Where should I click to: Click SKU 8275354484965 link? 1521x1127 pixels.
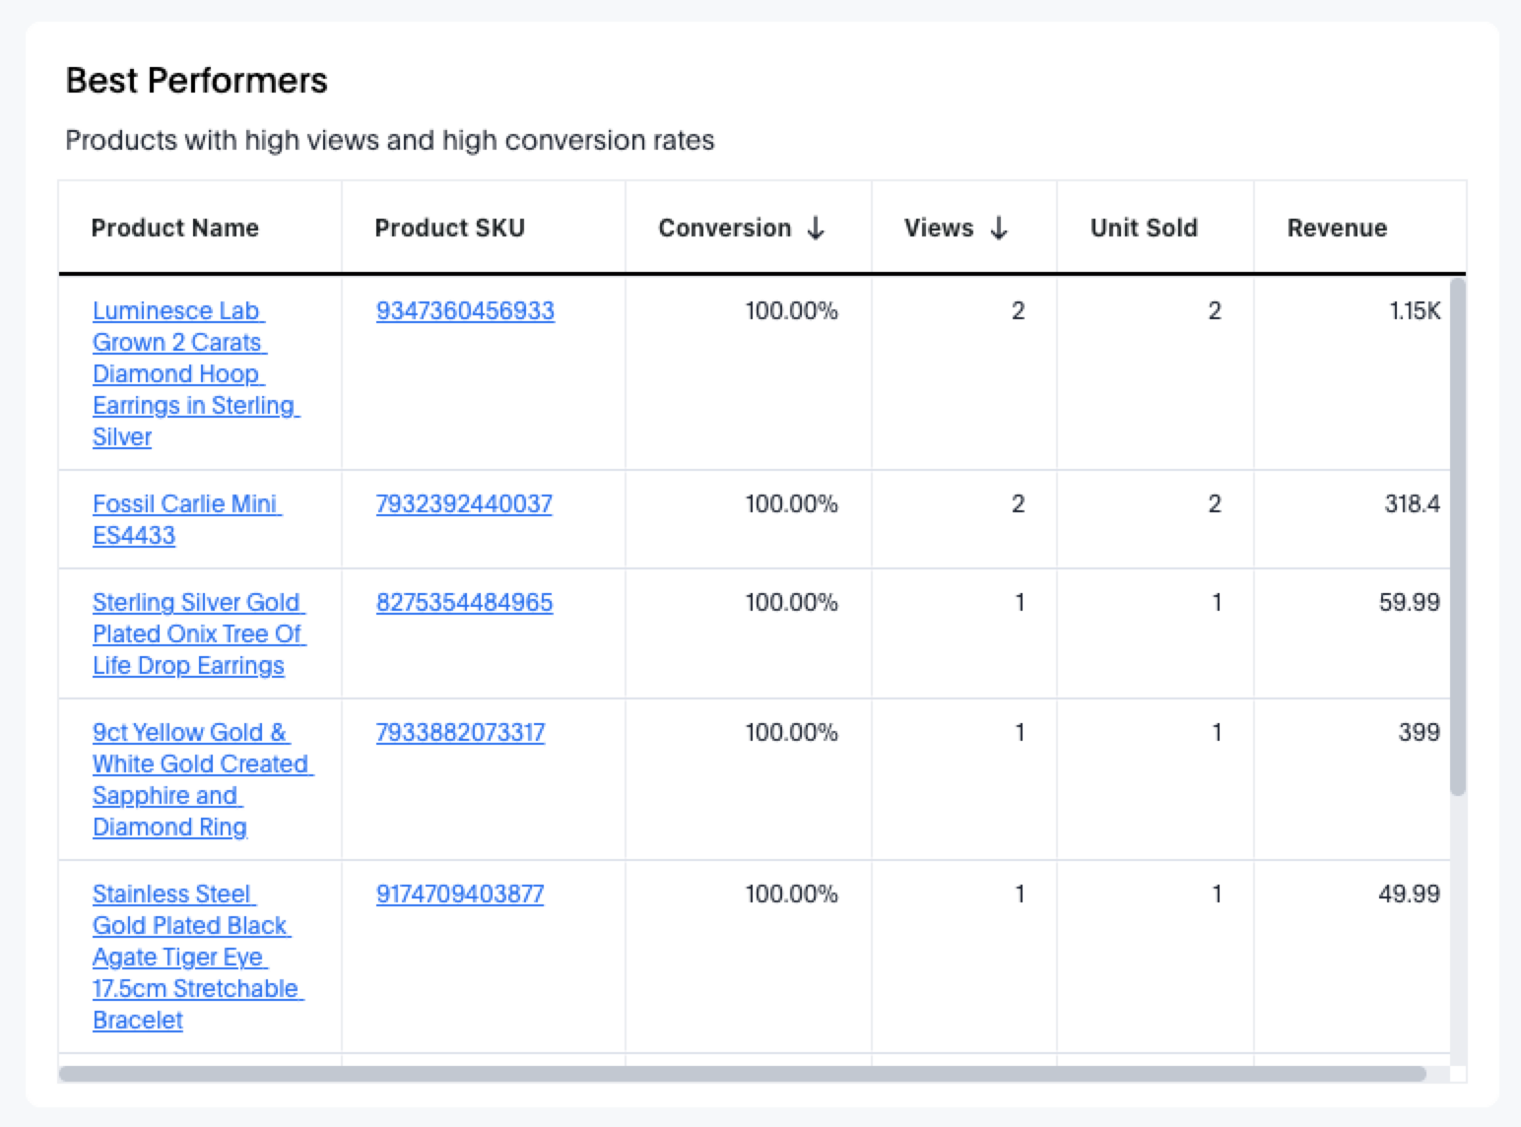click(x=464, y=603)
